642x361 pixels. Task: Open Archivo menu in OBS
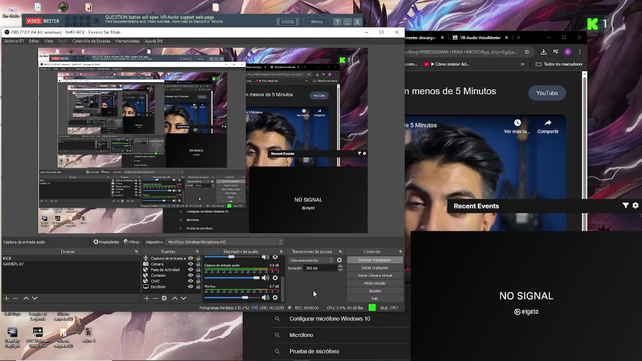[x=14, y=41]
